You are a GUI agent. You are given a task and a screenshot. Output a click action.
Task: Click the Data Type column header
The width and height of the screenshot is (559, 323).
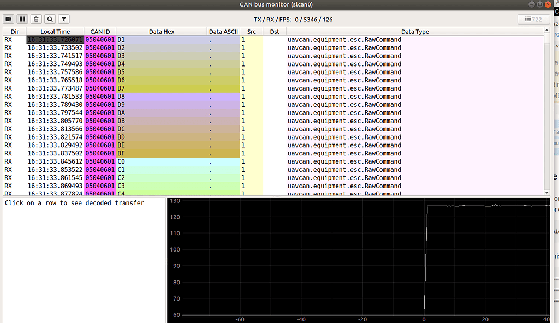tap(415, 32)
